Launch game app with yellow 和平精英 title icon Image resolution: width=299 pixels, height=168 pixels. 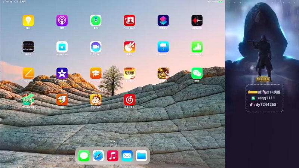(x=129, y=73)
